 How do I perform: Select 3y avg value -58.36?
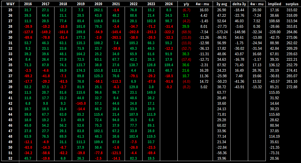[221, 153]
